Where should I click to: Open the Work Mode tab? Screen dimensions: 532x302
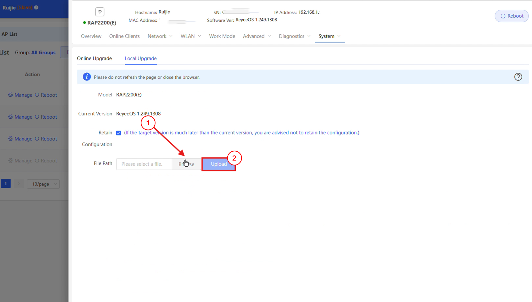(x=222, y=36)
